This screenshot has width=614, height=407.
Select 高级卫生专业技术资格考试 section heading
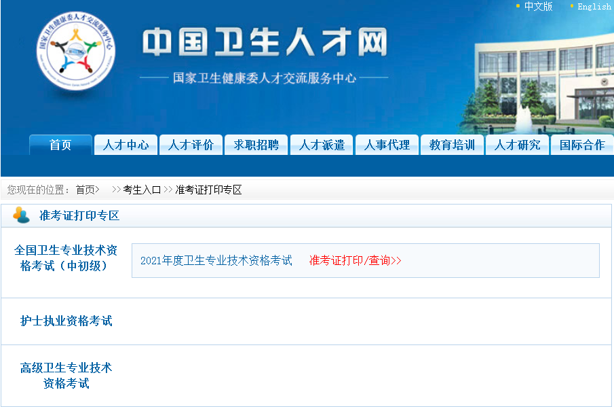pos(66,376)
